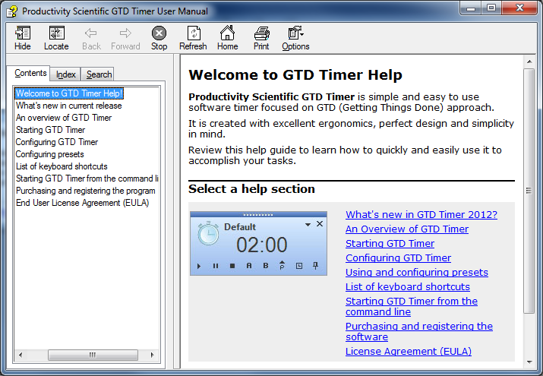Click the pin icon in timer image
The height and width of the screenshot is (376, 543).
[x=315, y=266]
